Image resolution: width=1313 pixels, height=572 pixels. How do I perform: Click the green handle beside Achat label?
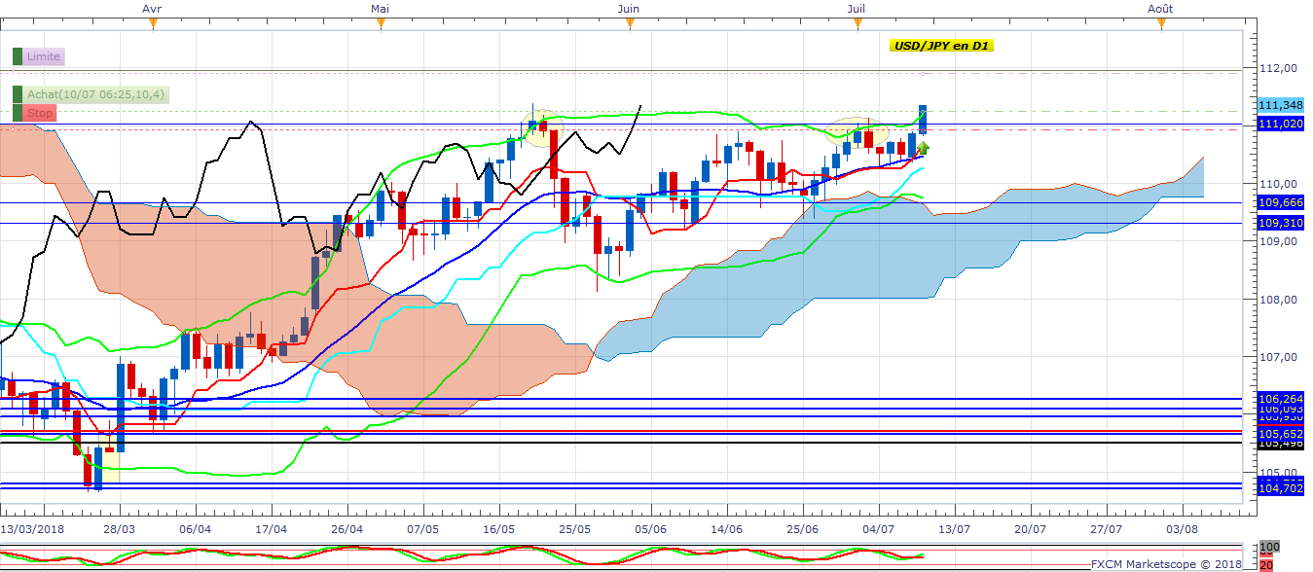(x=17, y=94)
